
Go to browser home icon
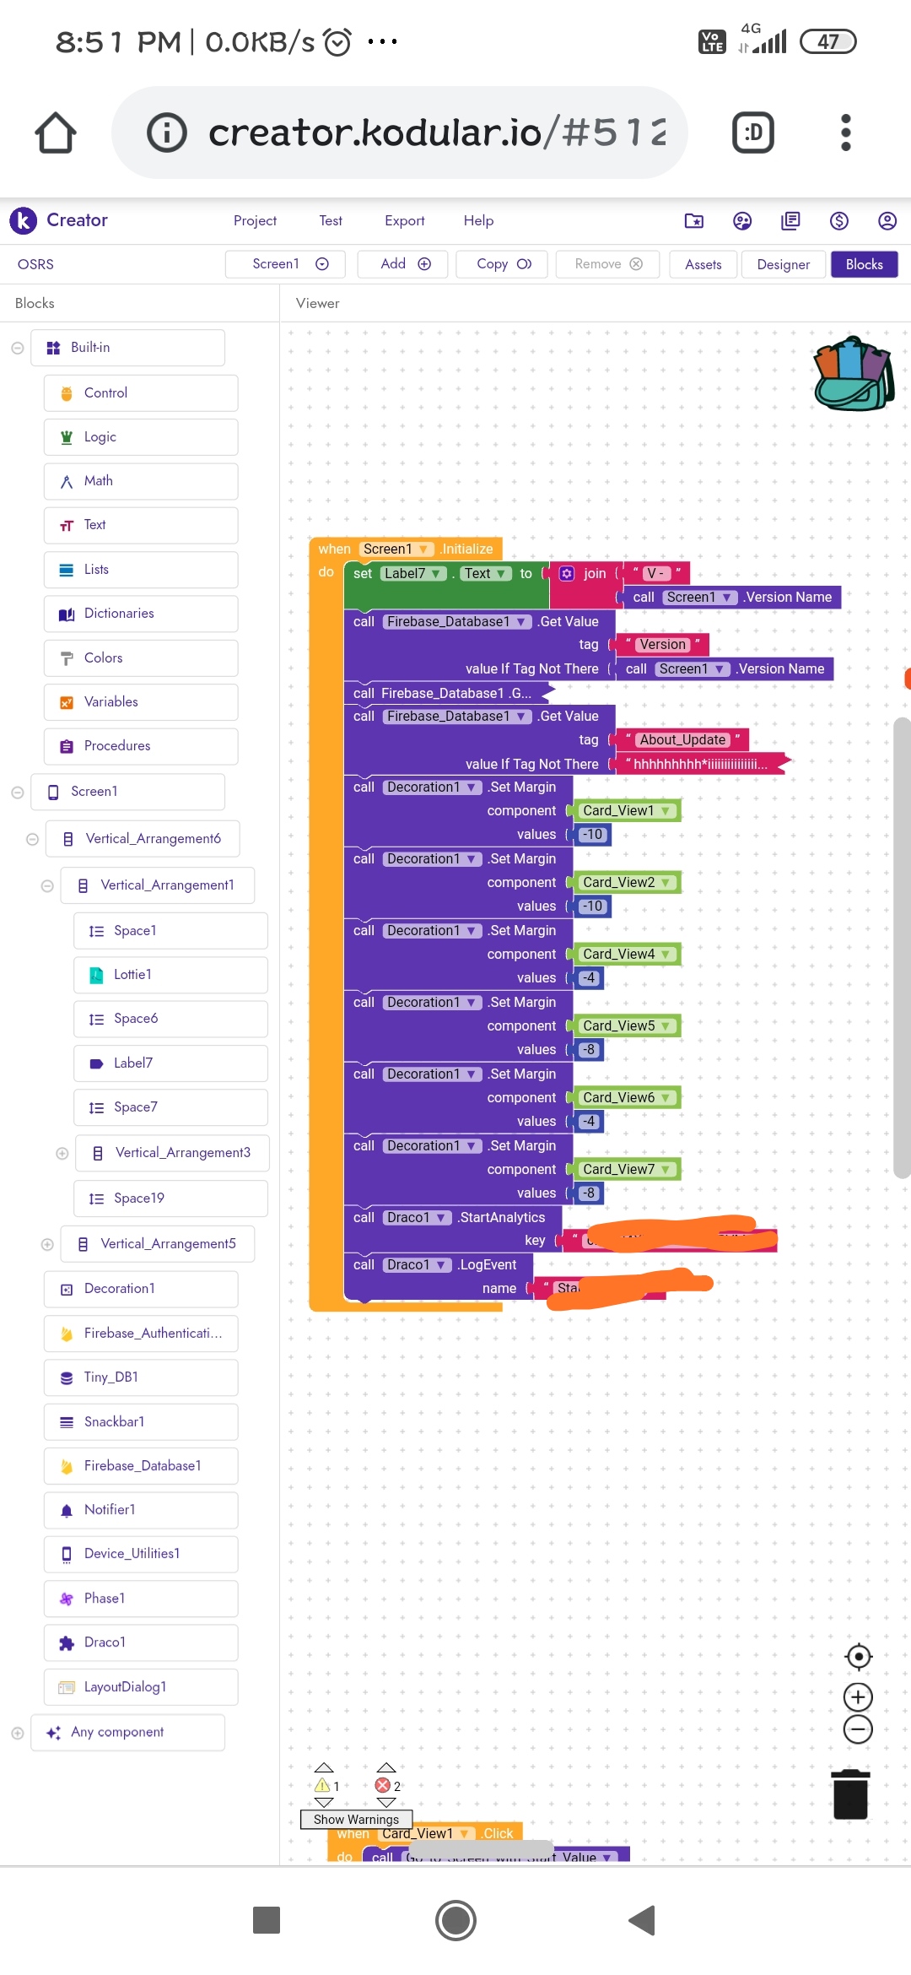[x=56, y=133]
